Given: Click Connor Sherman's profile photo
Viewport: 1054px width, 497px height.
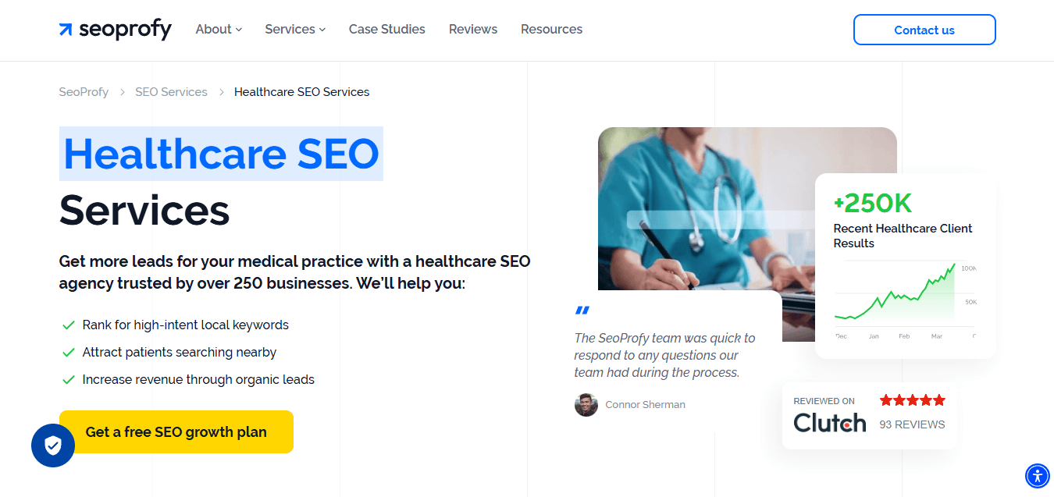Looking at the screenshot, I should click(586, 404).
